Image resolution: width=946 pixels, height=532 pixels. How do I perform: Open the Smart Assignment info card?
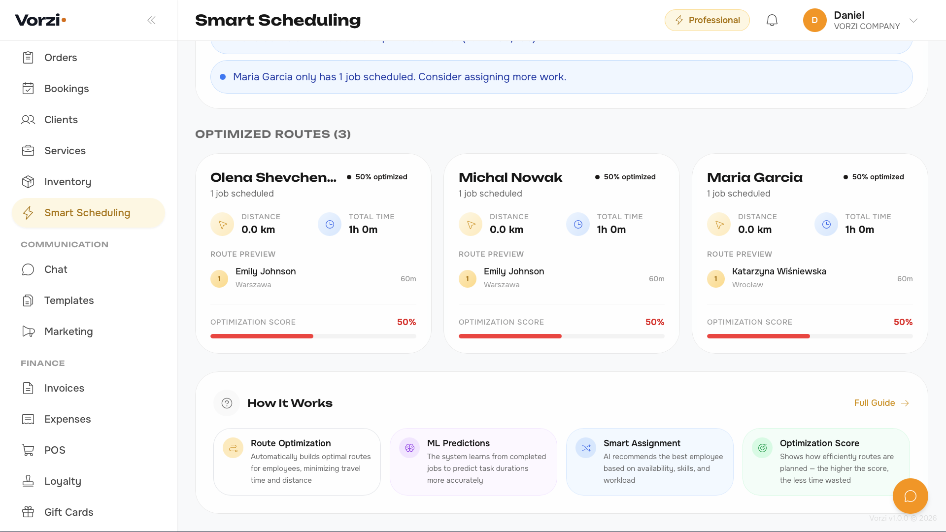click(x=650, y=462)
